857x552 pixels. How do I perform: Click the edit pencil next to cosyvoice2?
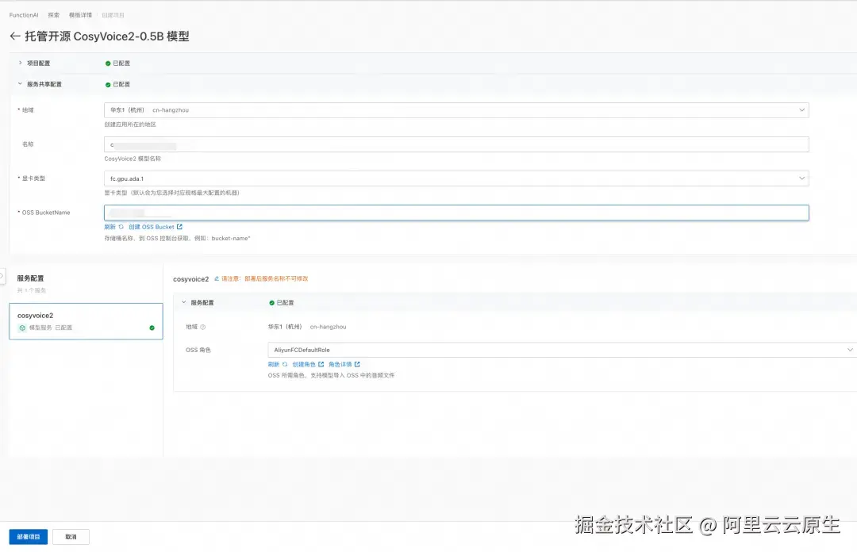click(217, 278)
